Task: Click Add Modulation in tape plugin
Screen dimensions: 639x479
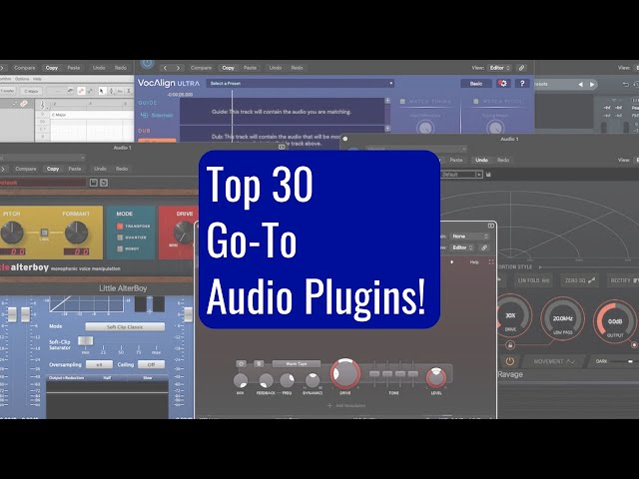Action: pyautogui.click(x=346, y=406)
